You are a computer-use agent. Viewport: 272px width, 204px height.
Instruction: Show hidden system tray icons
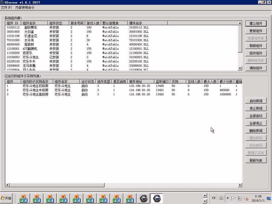(x=228, y=198)
